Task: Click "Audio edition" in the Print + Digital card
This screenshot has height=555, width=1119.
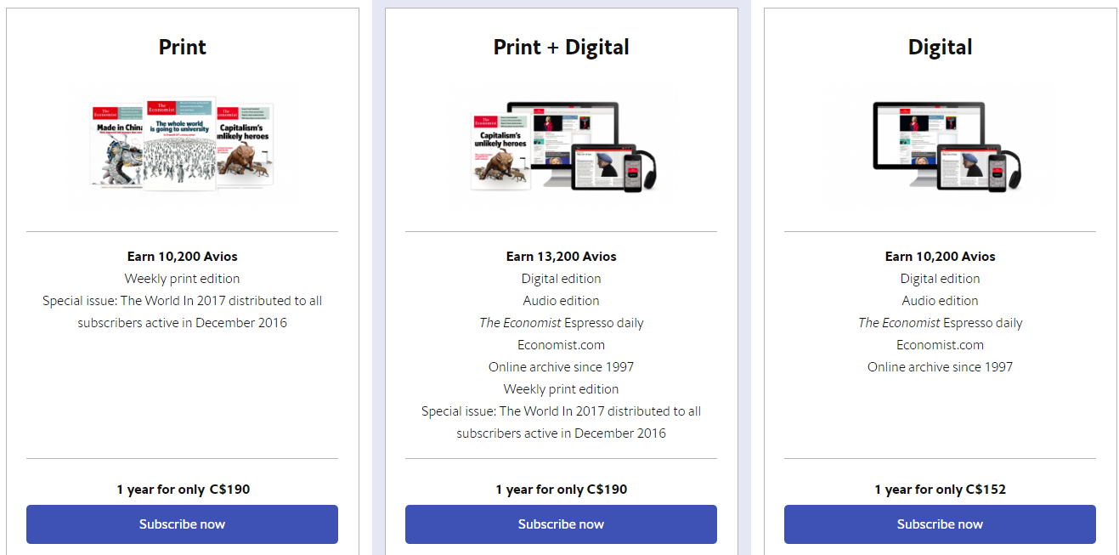Action: [x=561, y=301]
